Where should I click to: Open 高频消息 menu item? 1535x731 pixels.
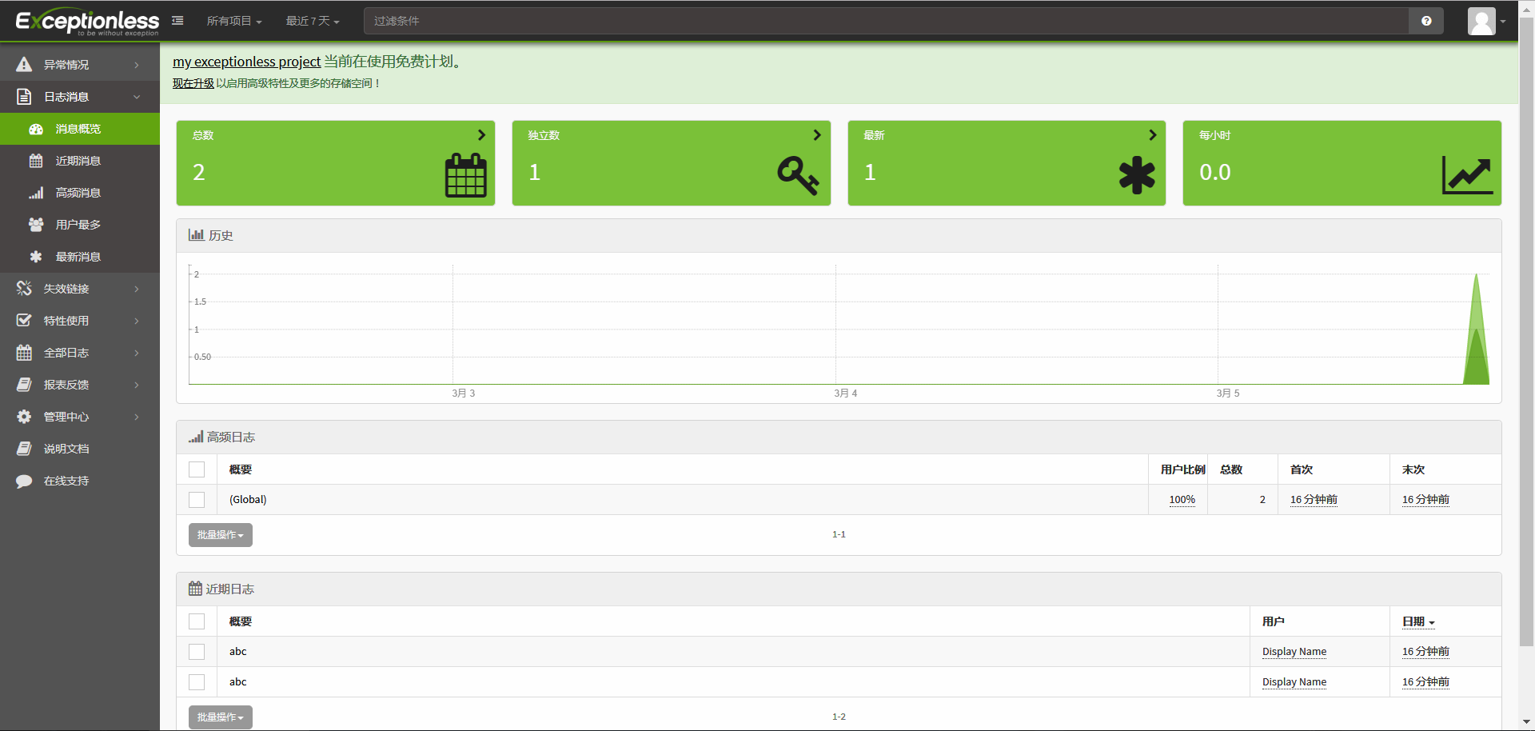click(80, 193)
